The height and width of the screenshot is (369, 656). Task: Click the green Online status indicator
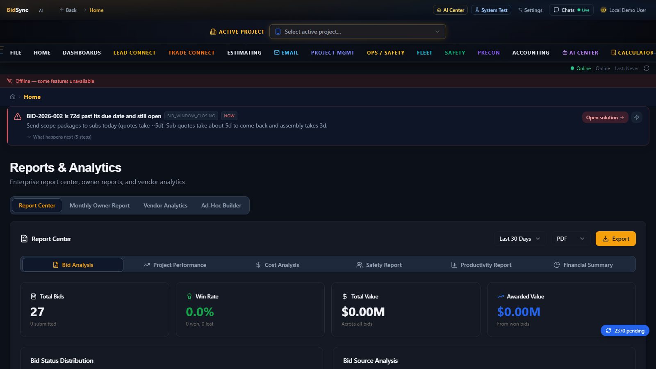point(581,68)
